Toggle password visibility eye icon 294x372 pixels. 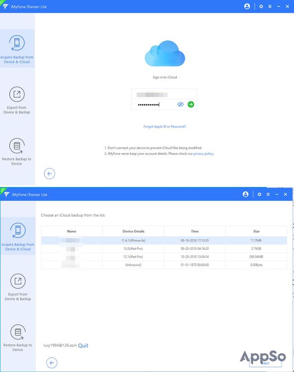click(181, 104)
